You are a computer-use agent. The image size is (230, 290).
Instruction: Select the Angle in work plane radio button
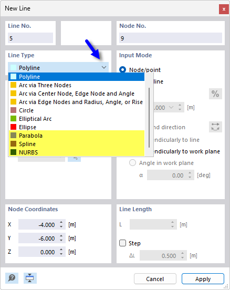(132, 163)
